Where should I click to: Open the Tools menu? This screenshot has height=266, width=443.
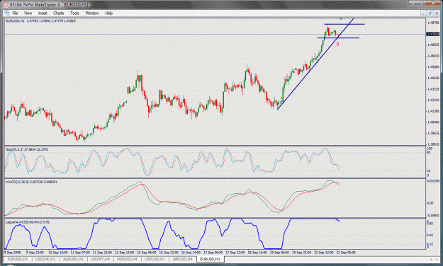pyautogui.click(x=74, y=13)
